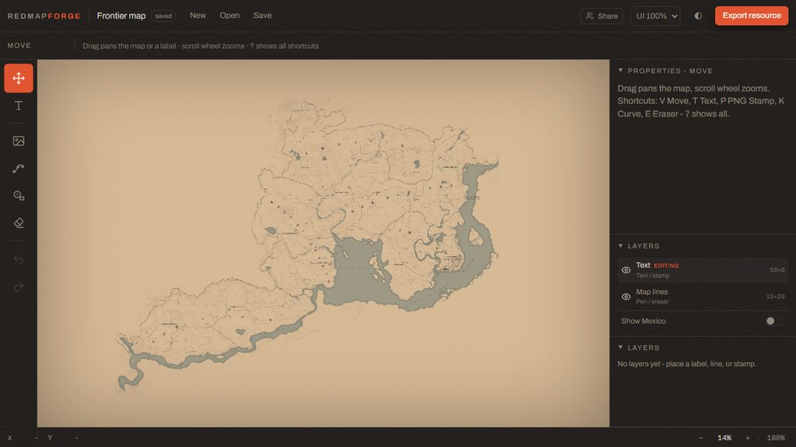Image resolution: width=796 pixels, height=447 pixels.
Task: Click the Undo arrow
Action: [19, 260]
